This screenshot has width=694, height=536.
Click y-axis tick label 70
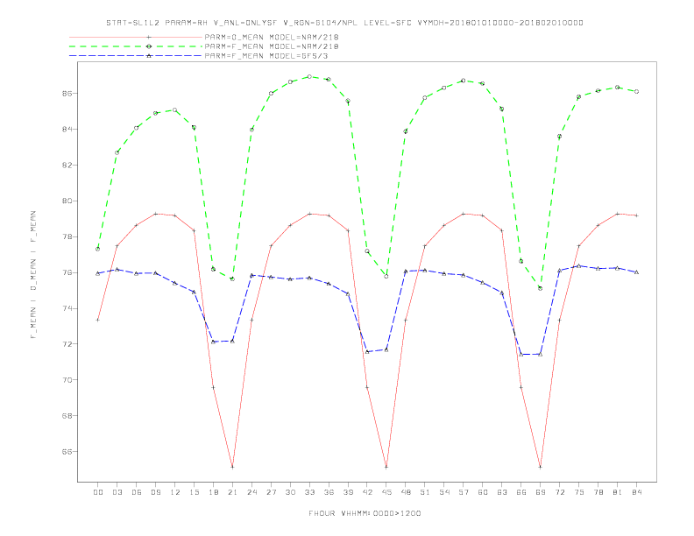67,380
